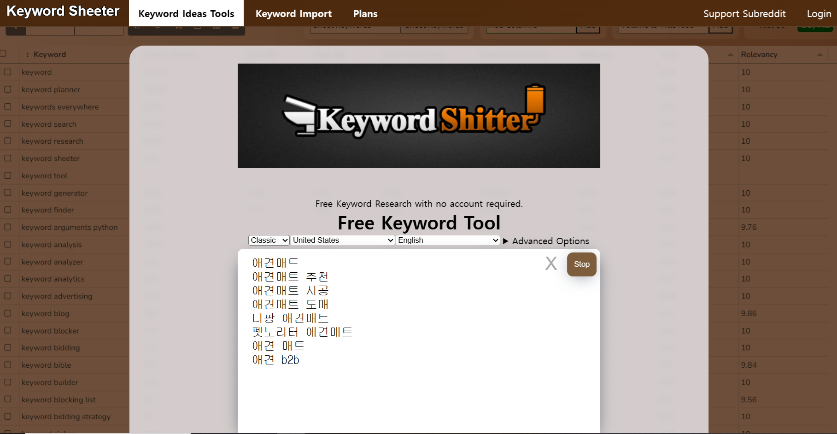Visit the Support Subreddit link
This screenshot has width=837, height=434.
(x=744, y=14)
